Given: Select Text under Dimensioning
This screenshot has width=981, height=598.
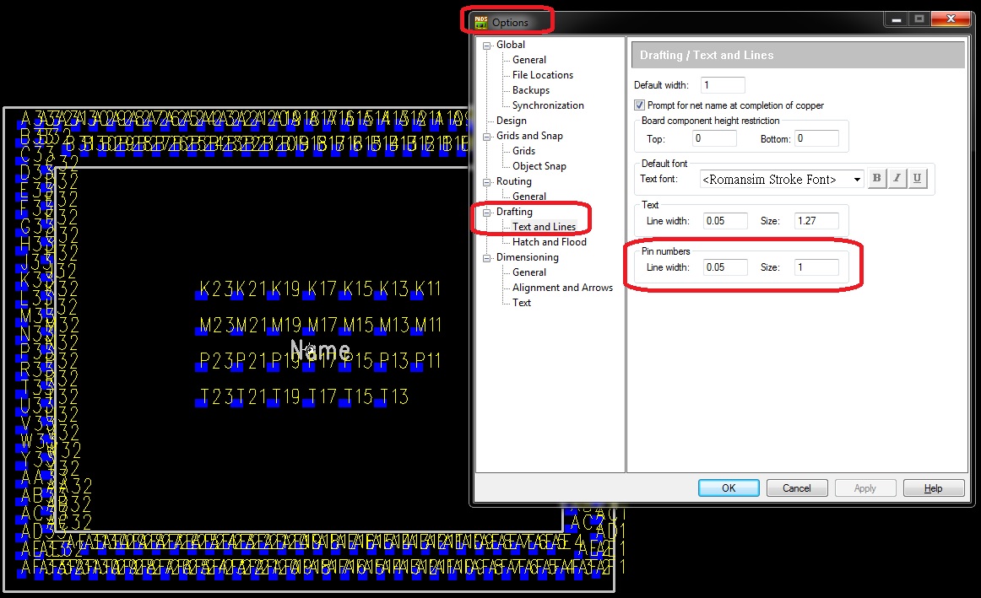Looking at the screenshot, I should pyautogui.click(x=521, y=303).
